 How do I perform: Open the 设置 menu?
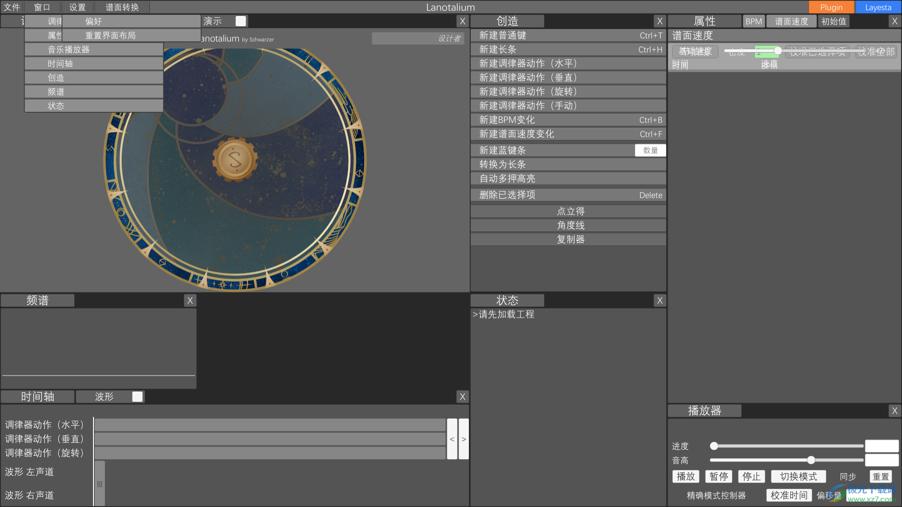click(78, 7)
